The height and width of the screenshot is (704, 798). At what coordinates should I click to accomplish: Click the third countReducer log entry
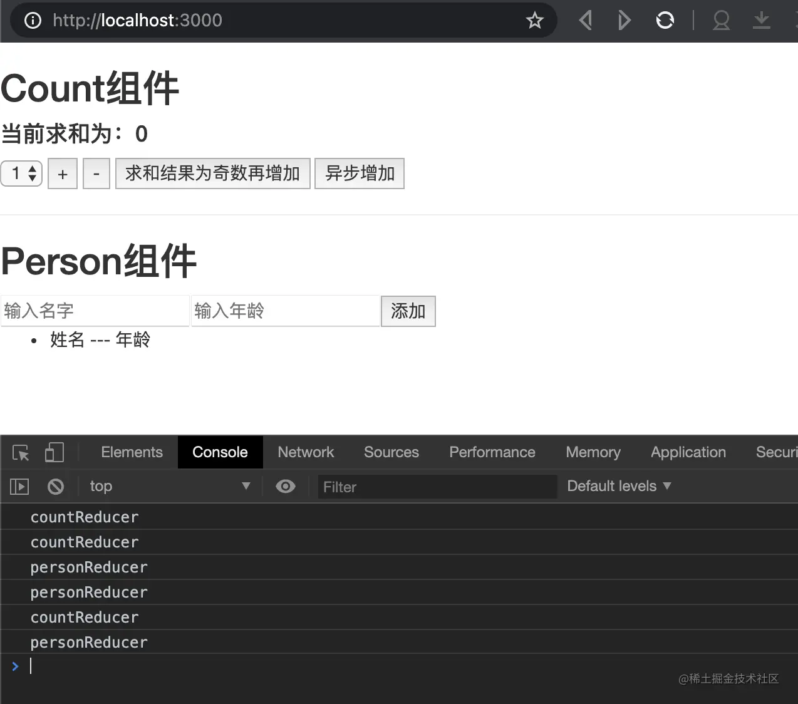399,617
